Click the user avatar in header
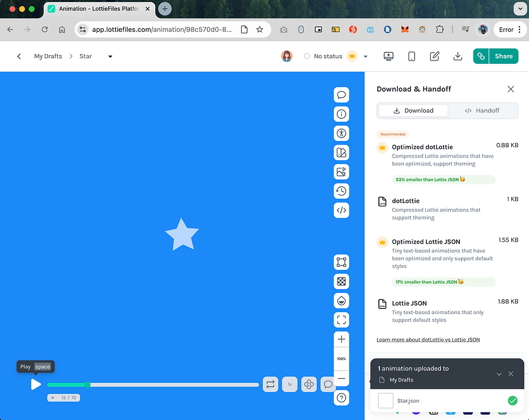The height and width of the screenshot is (420, 529). click(x=287, y=56)
